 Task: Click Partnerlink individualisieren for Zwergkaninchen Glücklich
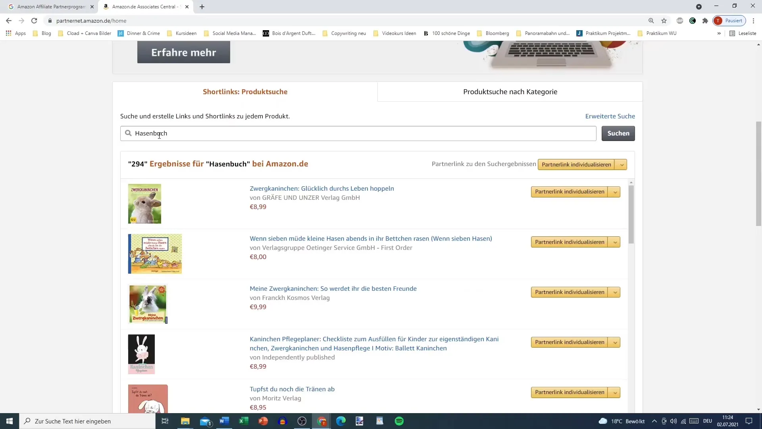[x=569, y=192]
